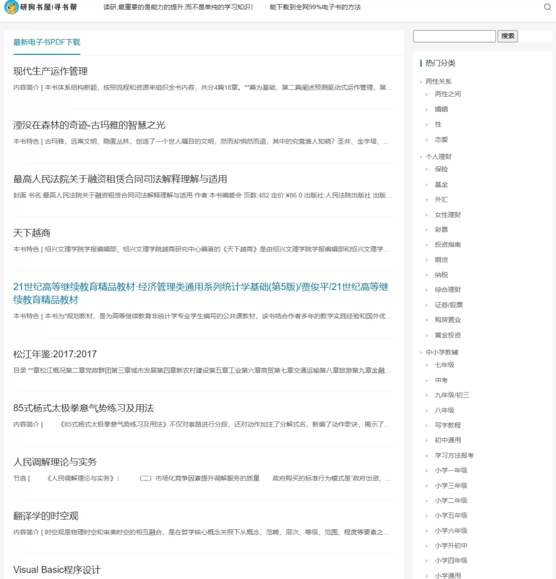
Task: Select 基金 under 个人理财
Action: 441,184
